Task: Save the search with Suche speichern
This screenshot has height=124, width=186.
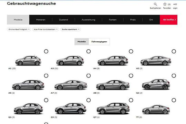Action: [x=71, y=29]
